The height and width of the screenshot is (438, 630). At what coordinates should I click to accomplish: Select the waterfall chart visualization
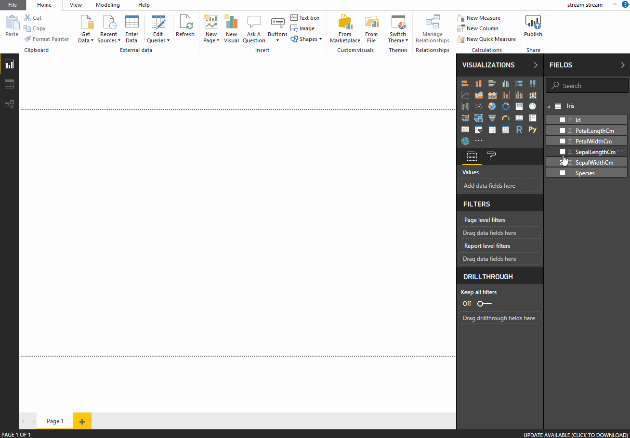[465, 106]
